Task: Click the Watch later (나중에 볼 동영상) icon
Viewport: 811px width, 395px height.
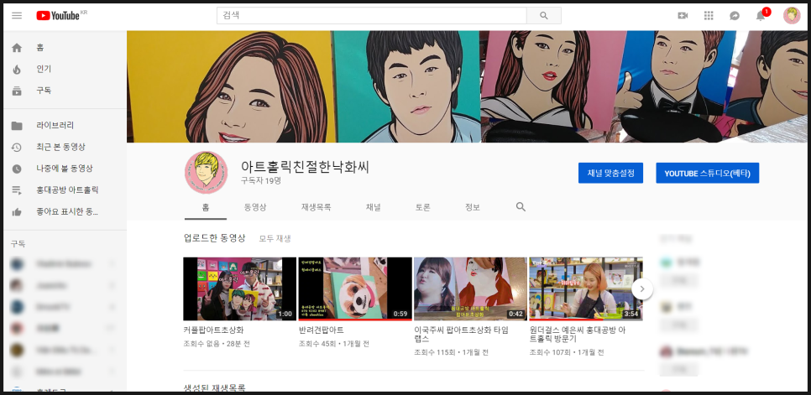Action: click(x=17, y=169)
